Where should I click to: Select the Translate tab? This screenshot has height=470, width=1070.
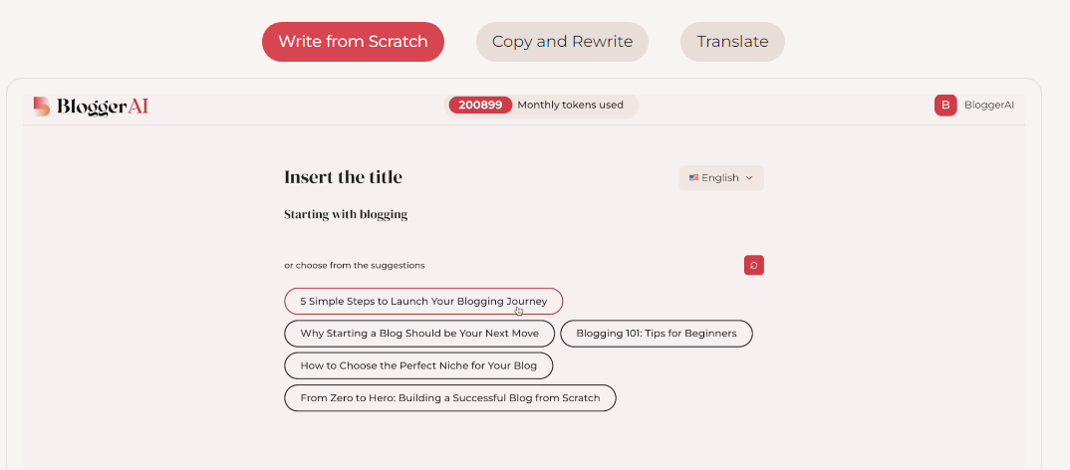pyautogui.click(x=732, y=42)
